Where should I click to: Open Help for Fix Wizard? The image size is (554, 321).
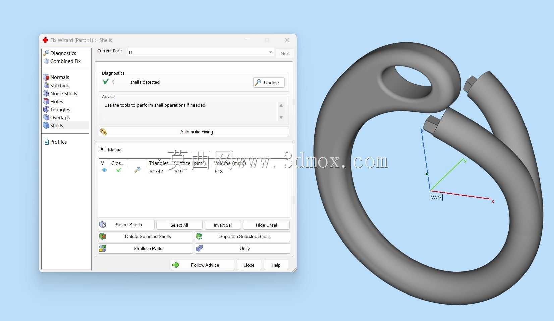click(x=276, y=265)
